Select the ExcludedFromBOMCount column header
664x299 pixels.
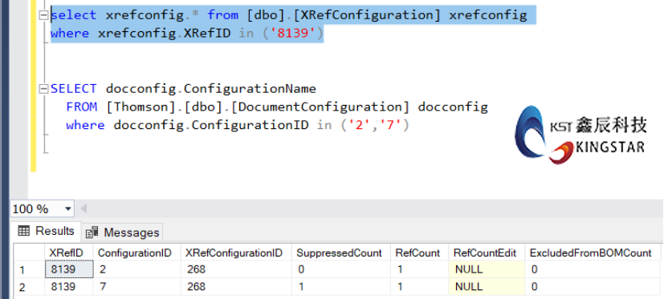(593, 253)
